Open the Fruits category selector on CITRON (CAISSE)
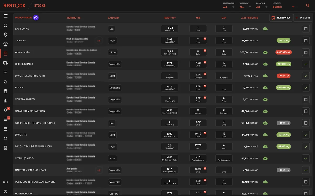315x196 pixels. point(113,158)
